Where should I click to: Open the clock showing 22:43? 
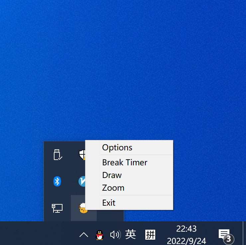click(186, 235)
